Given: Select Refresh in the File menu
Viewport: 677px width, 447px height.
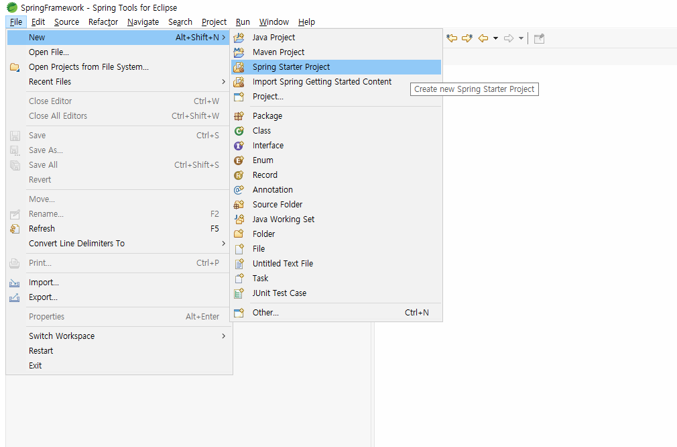Looking at the screenshot, I should point(117,229).
